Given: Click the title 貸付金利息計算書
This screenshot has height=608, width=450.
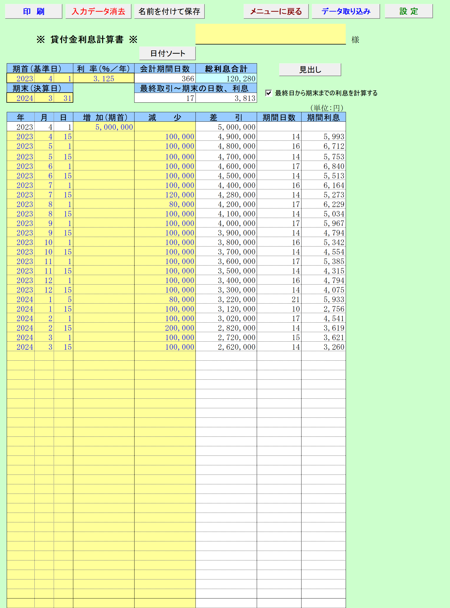Looking at the screenshot, I should [x=87, y=39].
